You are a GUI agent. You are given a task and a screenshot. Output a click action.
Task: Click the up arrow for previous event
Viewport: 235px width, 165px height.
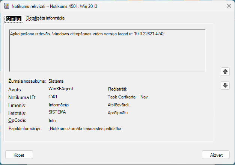225,71
